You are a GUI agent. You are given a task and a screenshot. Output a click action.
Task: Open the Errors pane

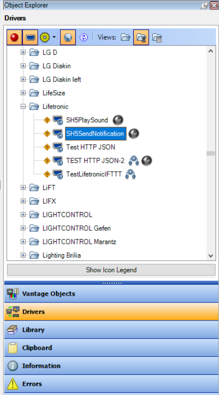coord(111,384)
